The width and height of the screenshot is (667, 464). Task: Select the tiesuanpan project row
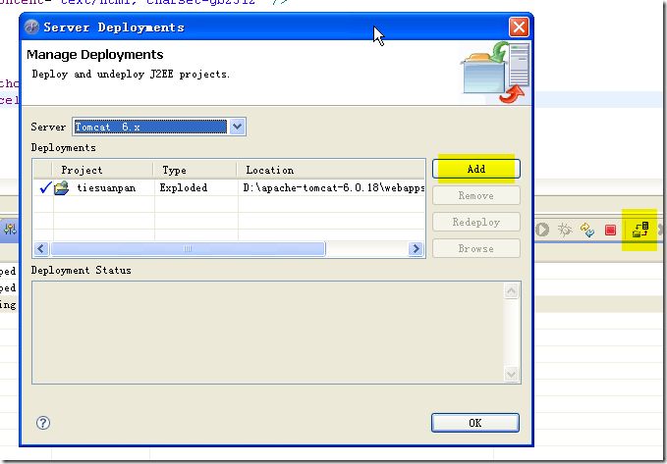click(229, 187)
